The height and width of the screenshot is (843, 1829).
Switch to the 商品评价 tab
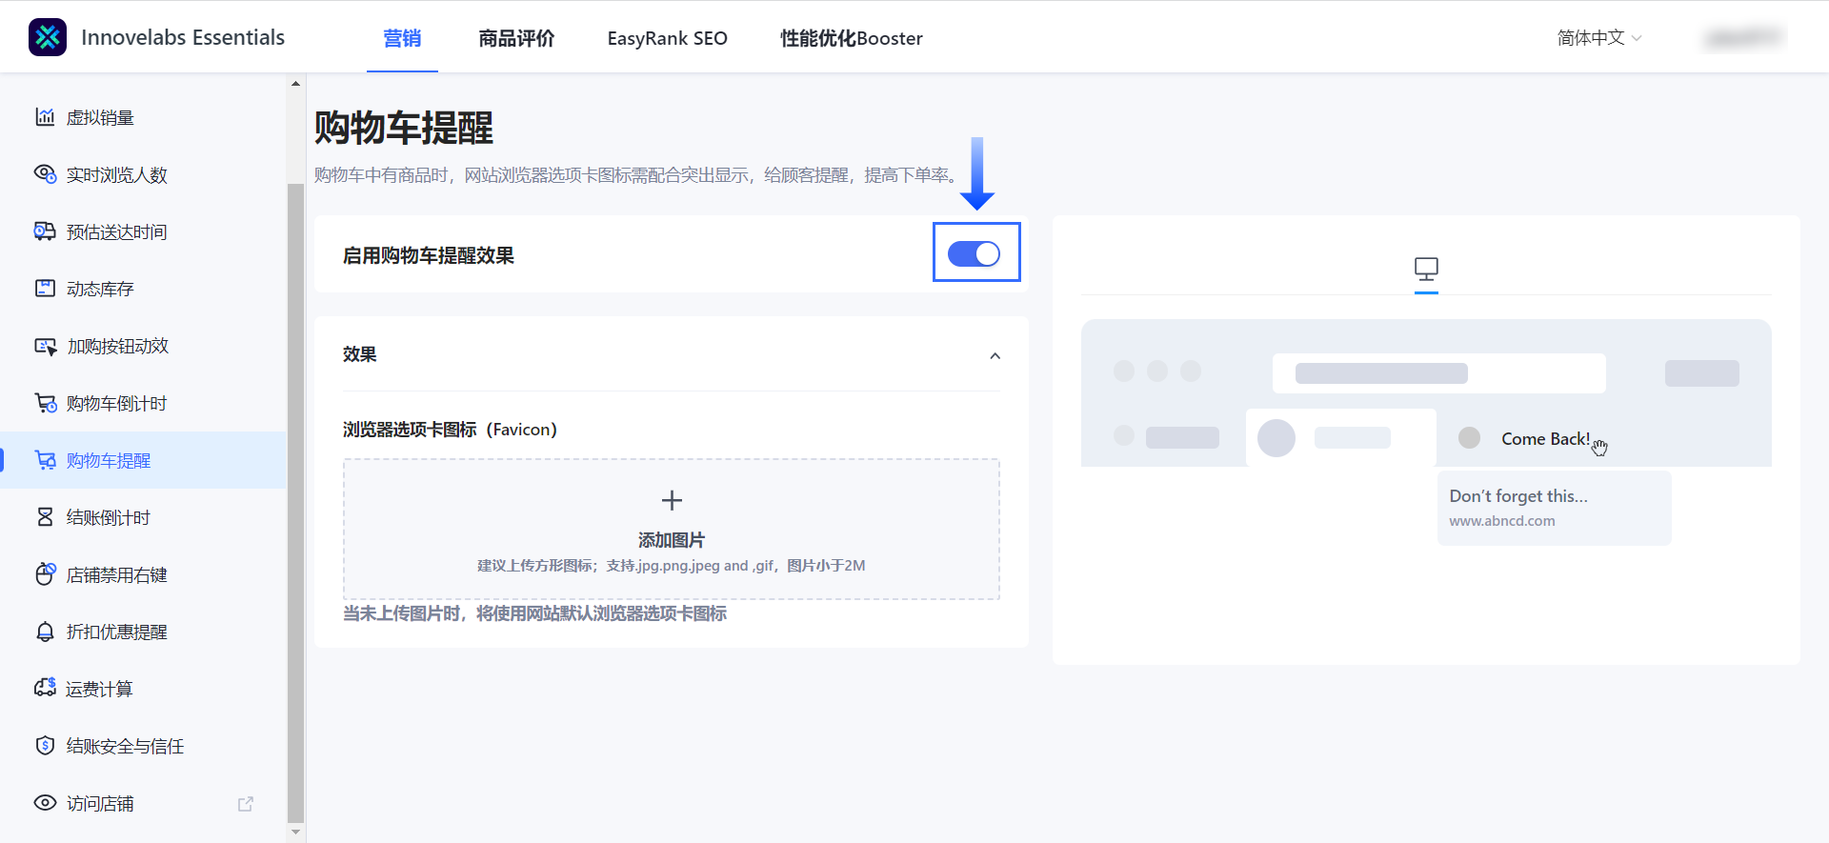516,38
